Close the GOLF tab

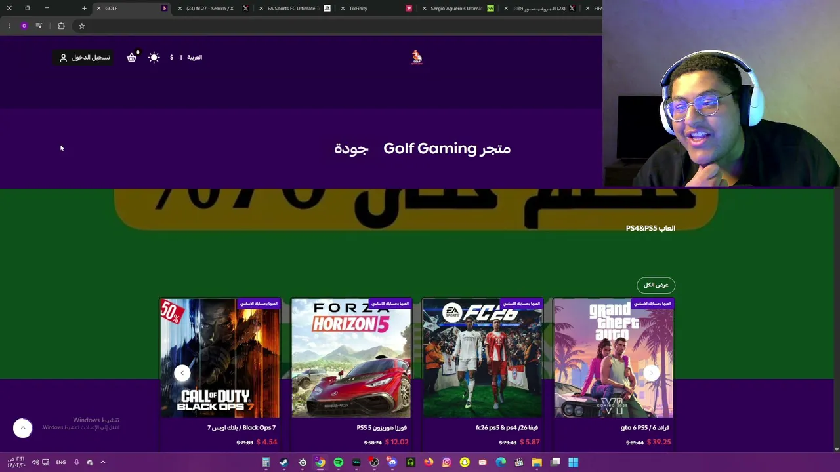(x=98, y=9)
